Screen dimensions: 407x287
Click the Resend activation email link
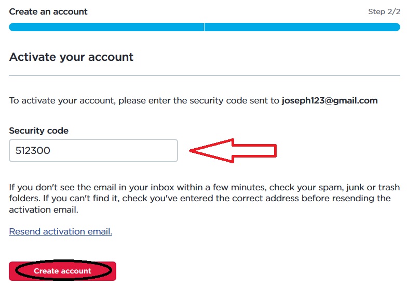pos(61,231)
